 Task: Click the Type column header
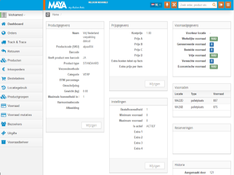coord(194,94)
